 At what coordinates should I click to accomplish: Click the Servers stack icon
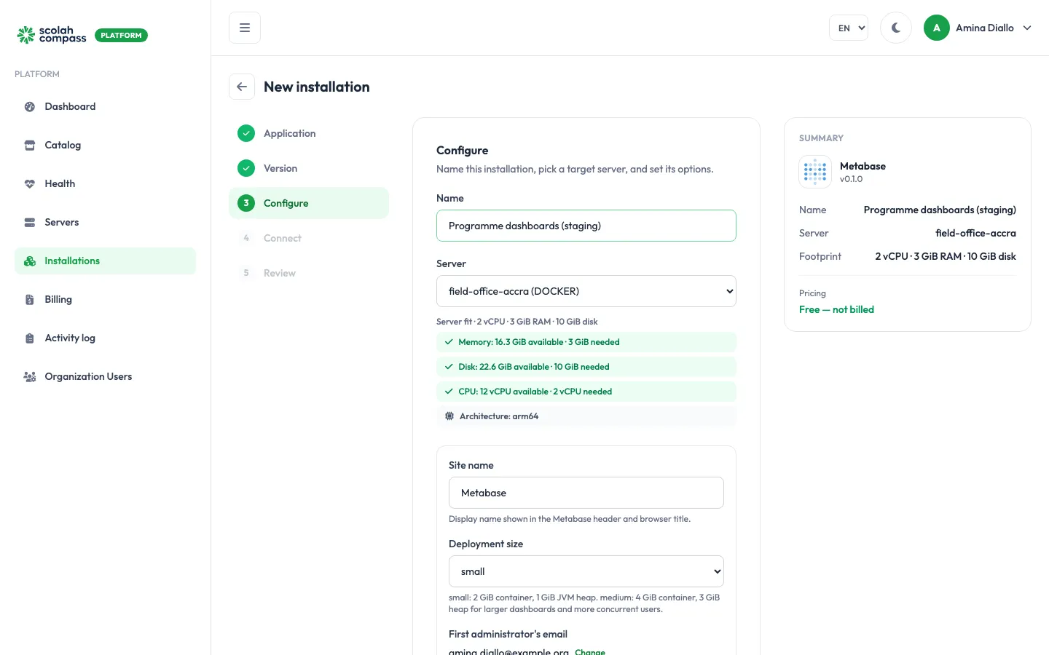tap(30, 222)
